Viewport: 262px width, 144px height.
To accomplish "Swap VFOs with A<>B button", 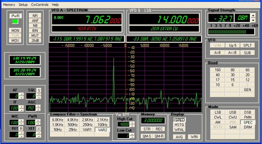I will 233,53.
